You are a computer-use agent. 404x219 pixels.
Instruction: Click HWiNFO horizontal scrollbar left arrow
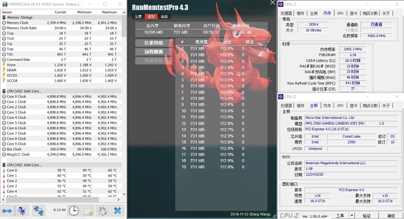3,199
